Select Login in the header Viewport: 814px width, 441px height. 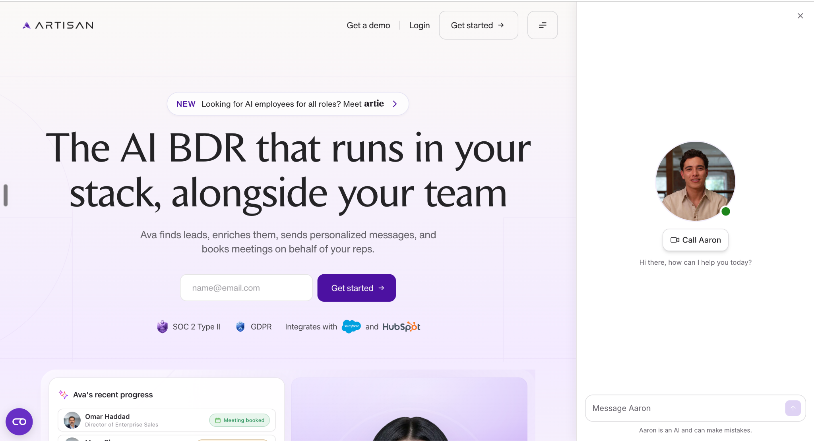(419, 25)
